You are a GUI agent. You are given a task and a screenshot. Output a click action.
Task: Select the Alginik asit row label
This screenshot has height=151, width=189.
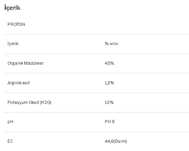click(19, 83)
